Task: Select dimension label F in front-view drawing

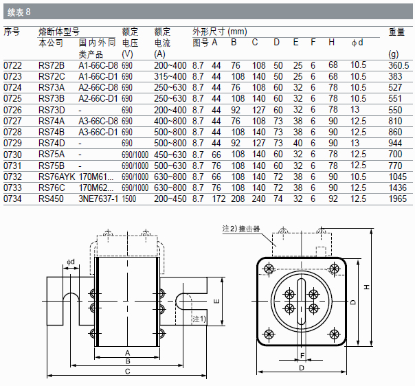Action: click(302, 354)
